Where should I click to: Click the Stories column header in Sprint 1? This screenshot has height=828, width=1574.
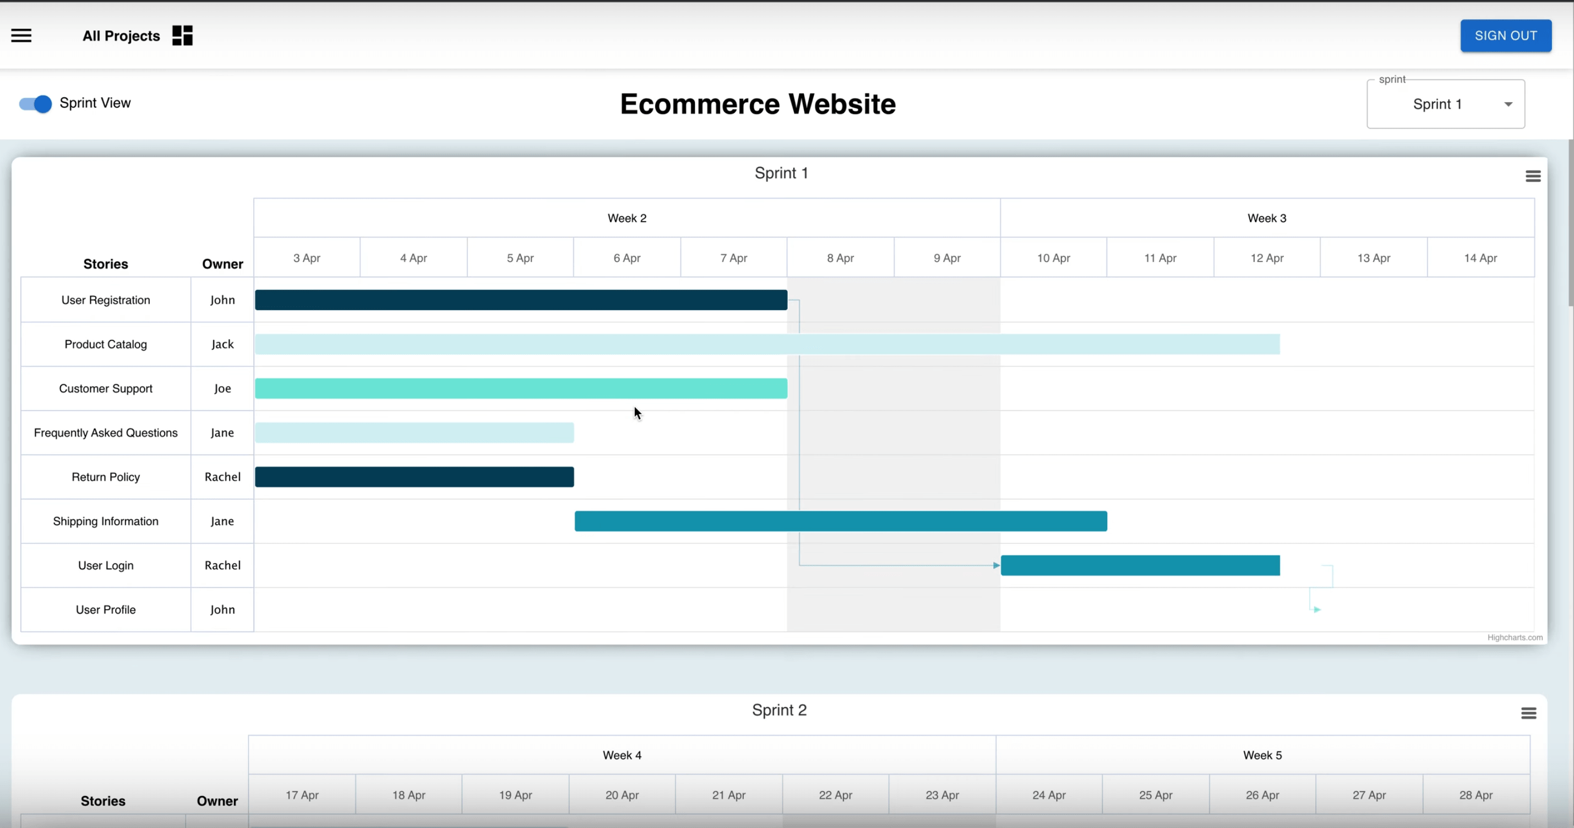point(106,264)
